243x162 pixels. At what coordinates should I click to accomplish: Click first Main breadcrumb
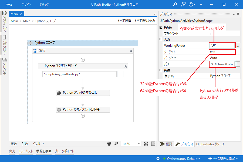pos(14,21)
